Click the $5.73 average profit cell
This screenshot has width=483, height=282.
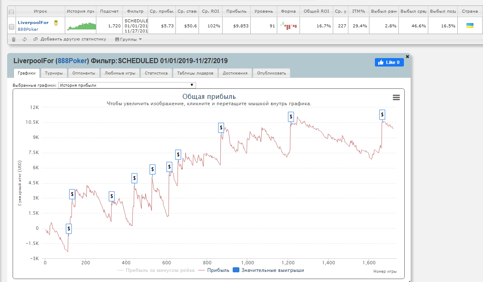pyautogui.click(x=162, y=26)
